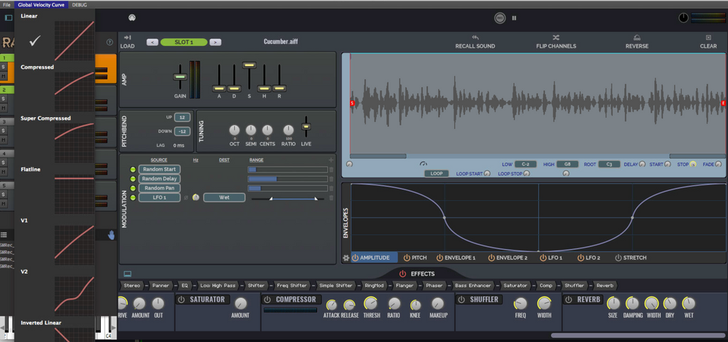Select V2 velocity curve
Screen dimensions: 728x342
55,293
